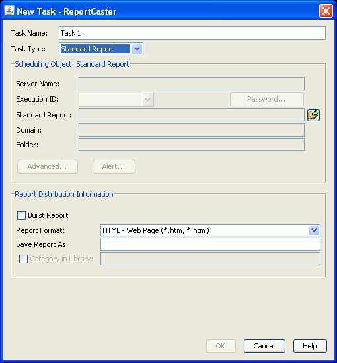Open the Help button
This screenshot has height=363, width=337.
(310, 346)
